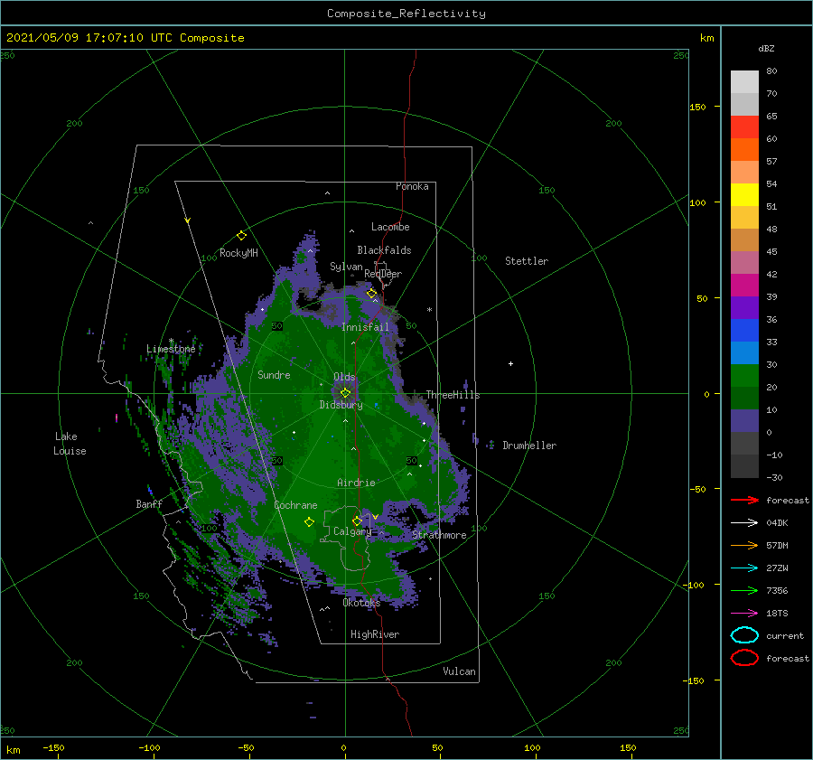Select the green 7356 arrow in legend
The width and height of the screenshot is (813, 760).
(744, 590)
